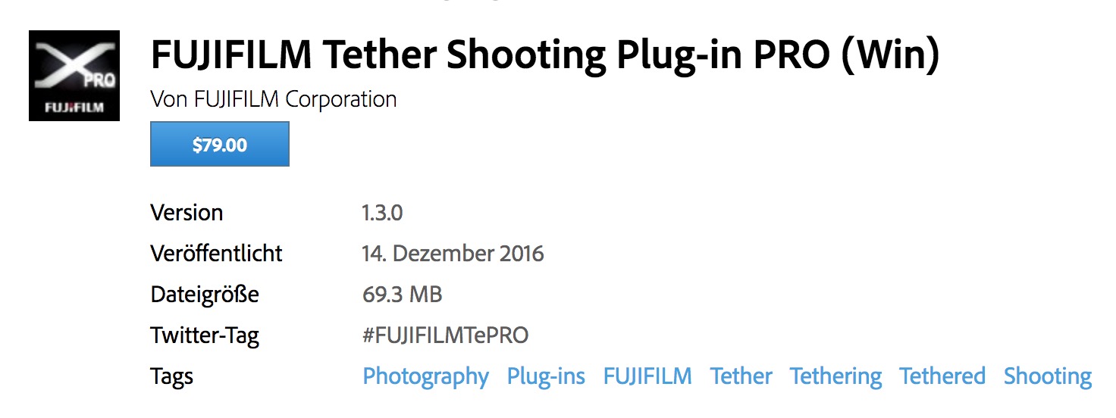Click the Twitter-Tag label

(x=205, y=335)
